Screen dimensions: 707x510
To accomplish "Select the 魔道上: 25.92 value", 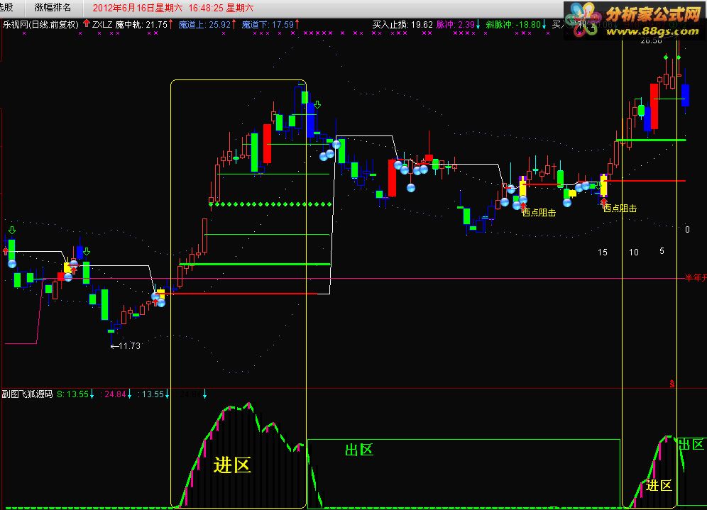I will [x=204, y=24].
